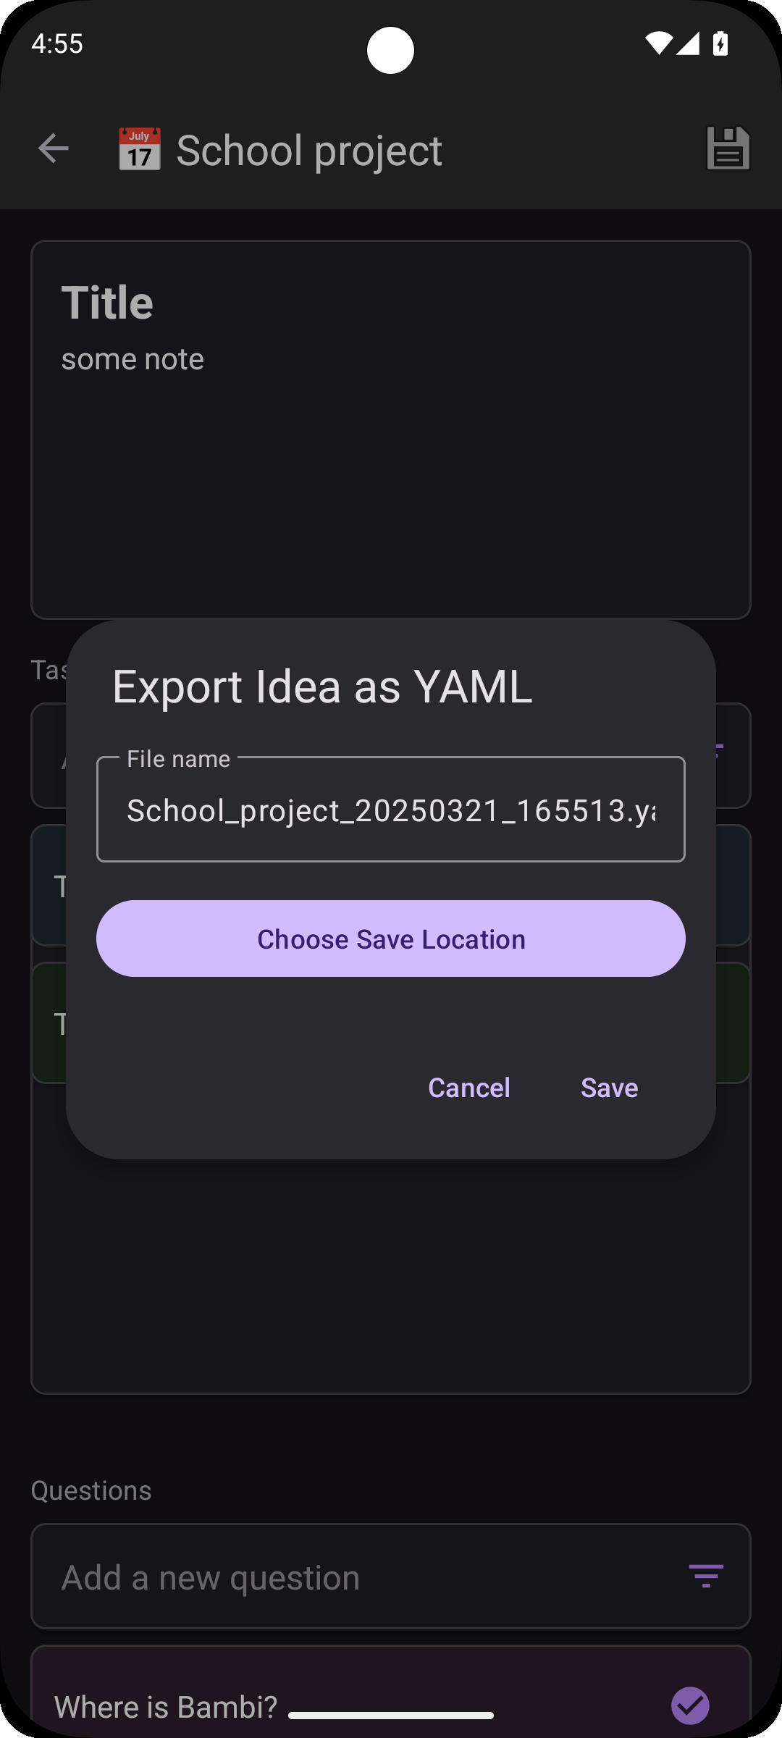
Task: Click Choose Save Location button
Action: point(391,939)
